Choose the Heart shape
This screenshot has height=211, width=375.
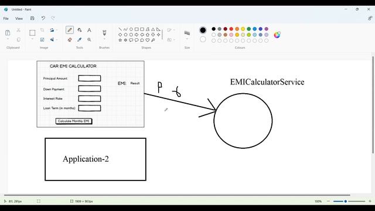click(148, 40)
